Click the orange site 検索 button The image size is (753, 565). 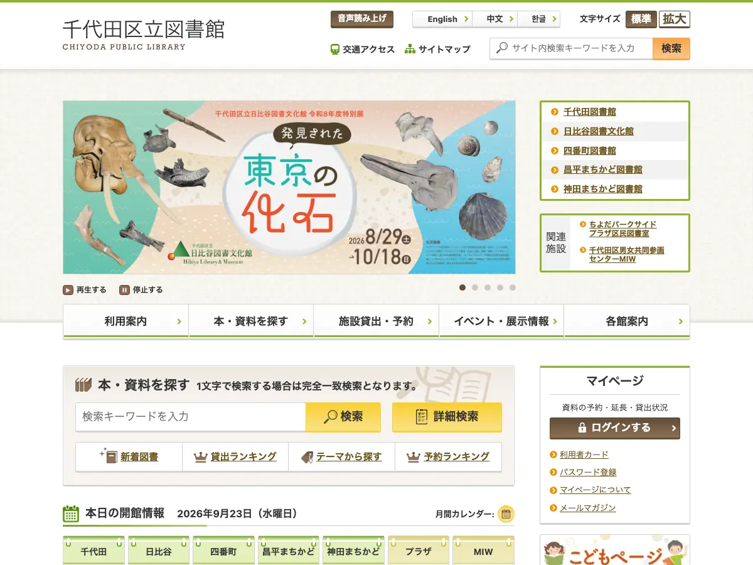pyautogui.click(x=671, y=48)
